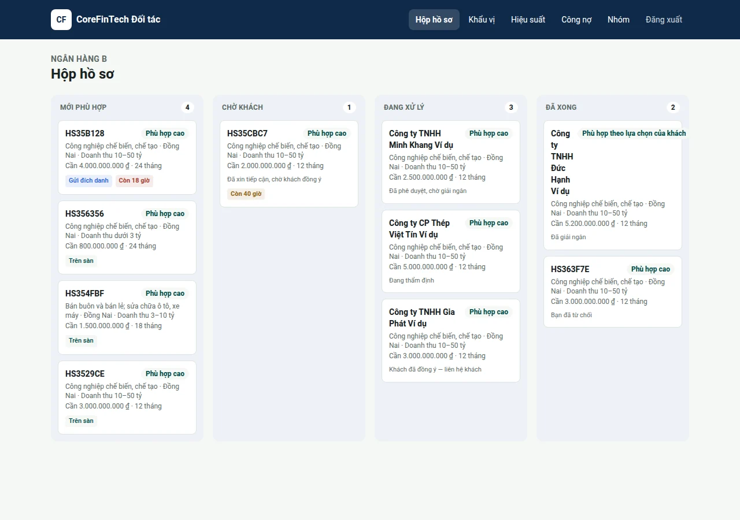This screenshot has width=740, height=520.
Task: Click the count badge 3 in Đang xử lý
Action: coord(511,107)
